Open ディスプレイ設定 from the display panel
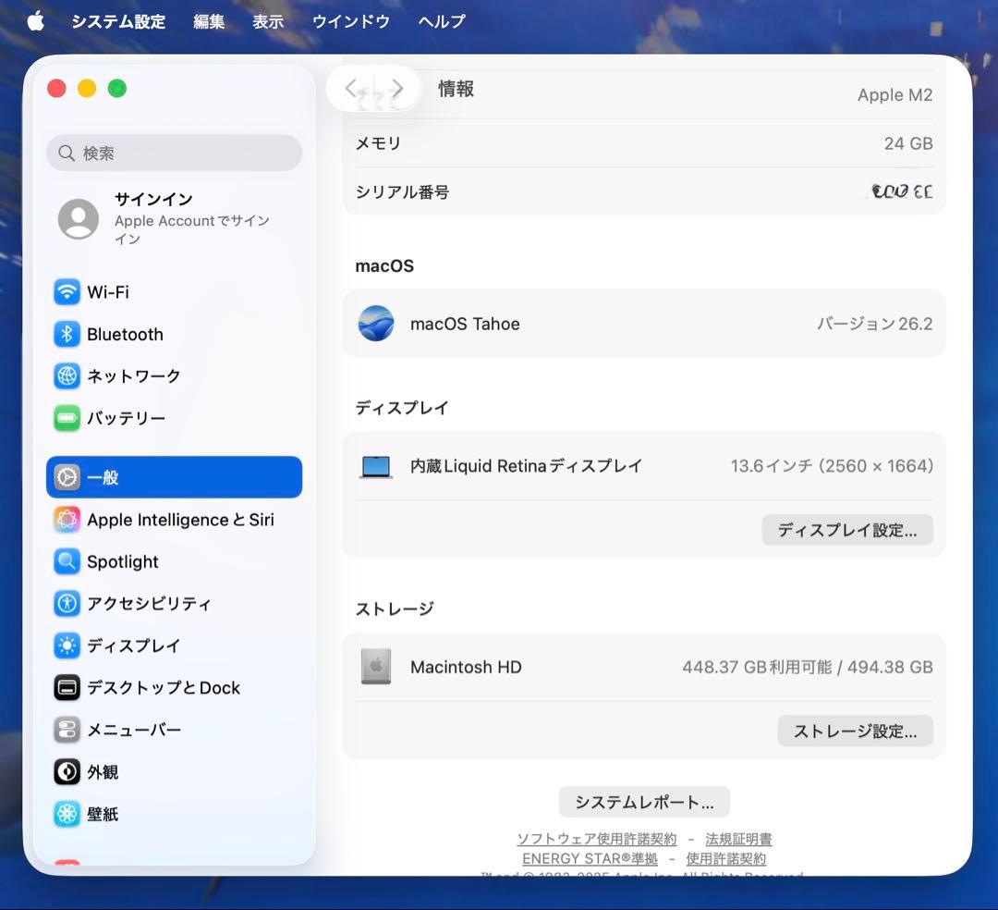This screenshot has height=910, width=998. pyautogui.click(x=846, y=530)
